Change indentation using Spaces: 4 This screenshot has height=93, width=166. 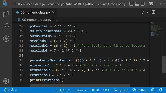80,90
